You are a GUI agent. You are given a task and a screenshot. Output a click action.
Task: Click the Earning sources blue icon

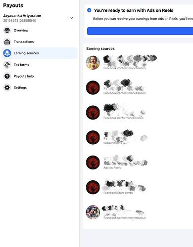(x=7, y=53)
